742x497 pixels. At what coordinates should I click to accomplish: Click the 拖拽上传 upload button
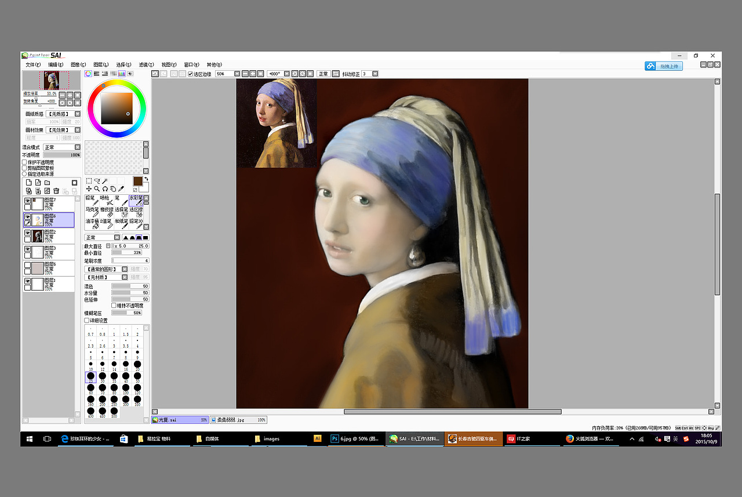coord(664,66)
